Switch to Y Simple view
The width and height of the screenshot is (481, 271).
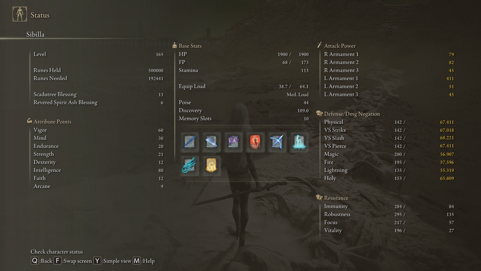click(97, 261)
